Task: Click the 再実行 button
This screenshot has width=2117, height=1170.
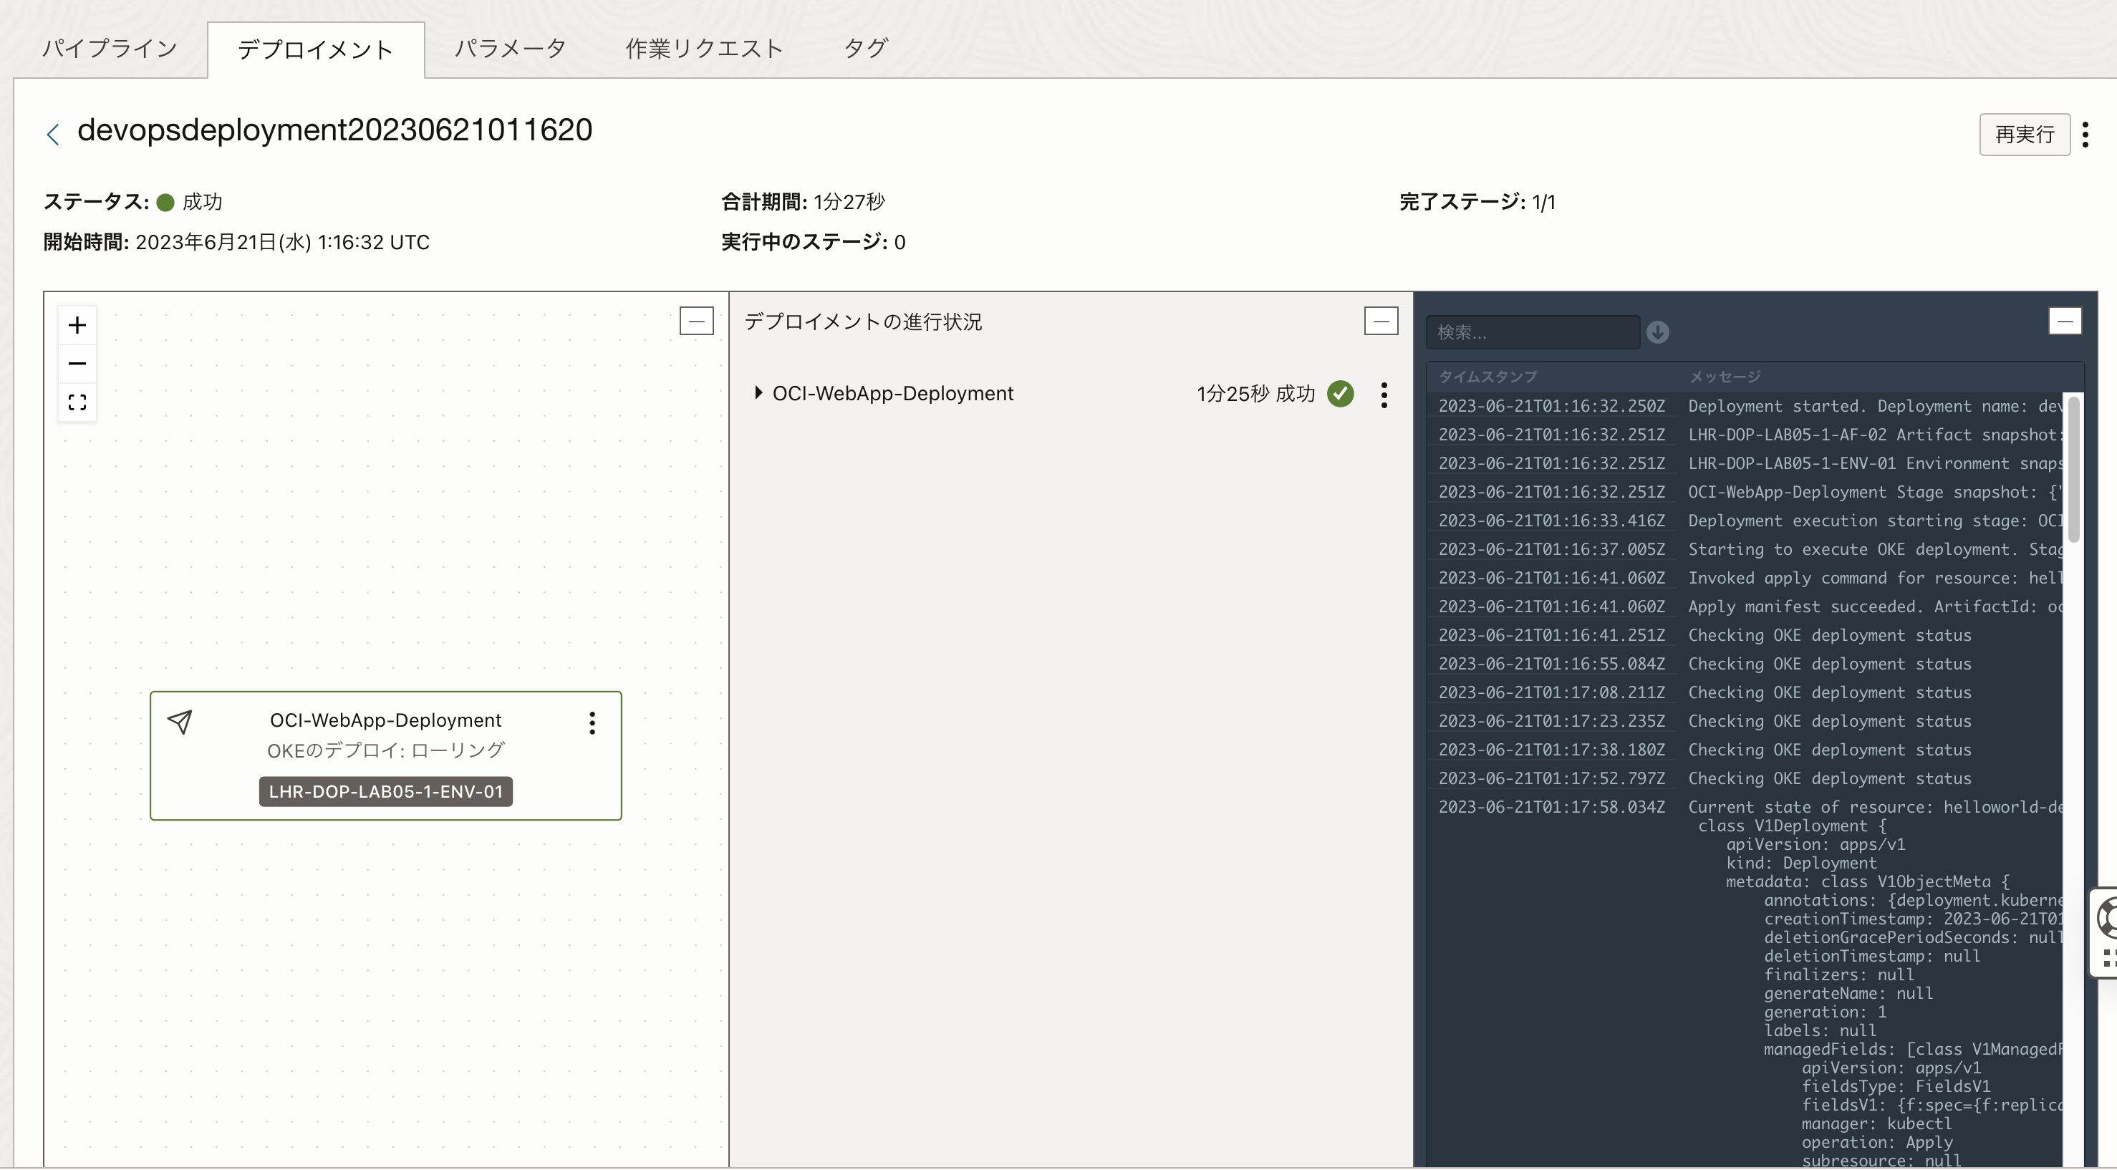Action: click(x=2023, y=134)
